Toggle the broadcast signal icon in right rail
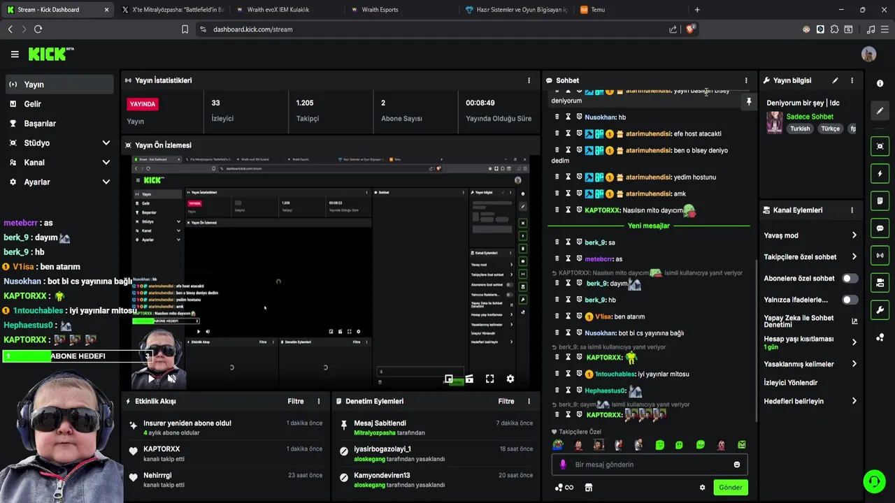 click(x=880, y=256)
